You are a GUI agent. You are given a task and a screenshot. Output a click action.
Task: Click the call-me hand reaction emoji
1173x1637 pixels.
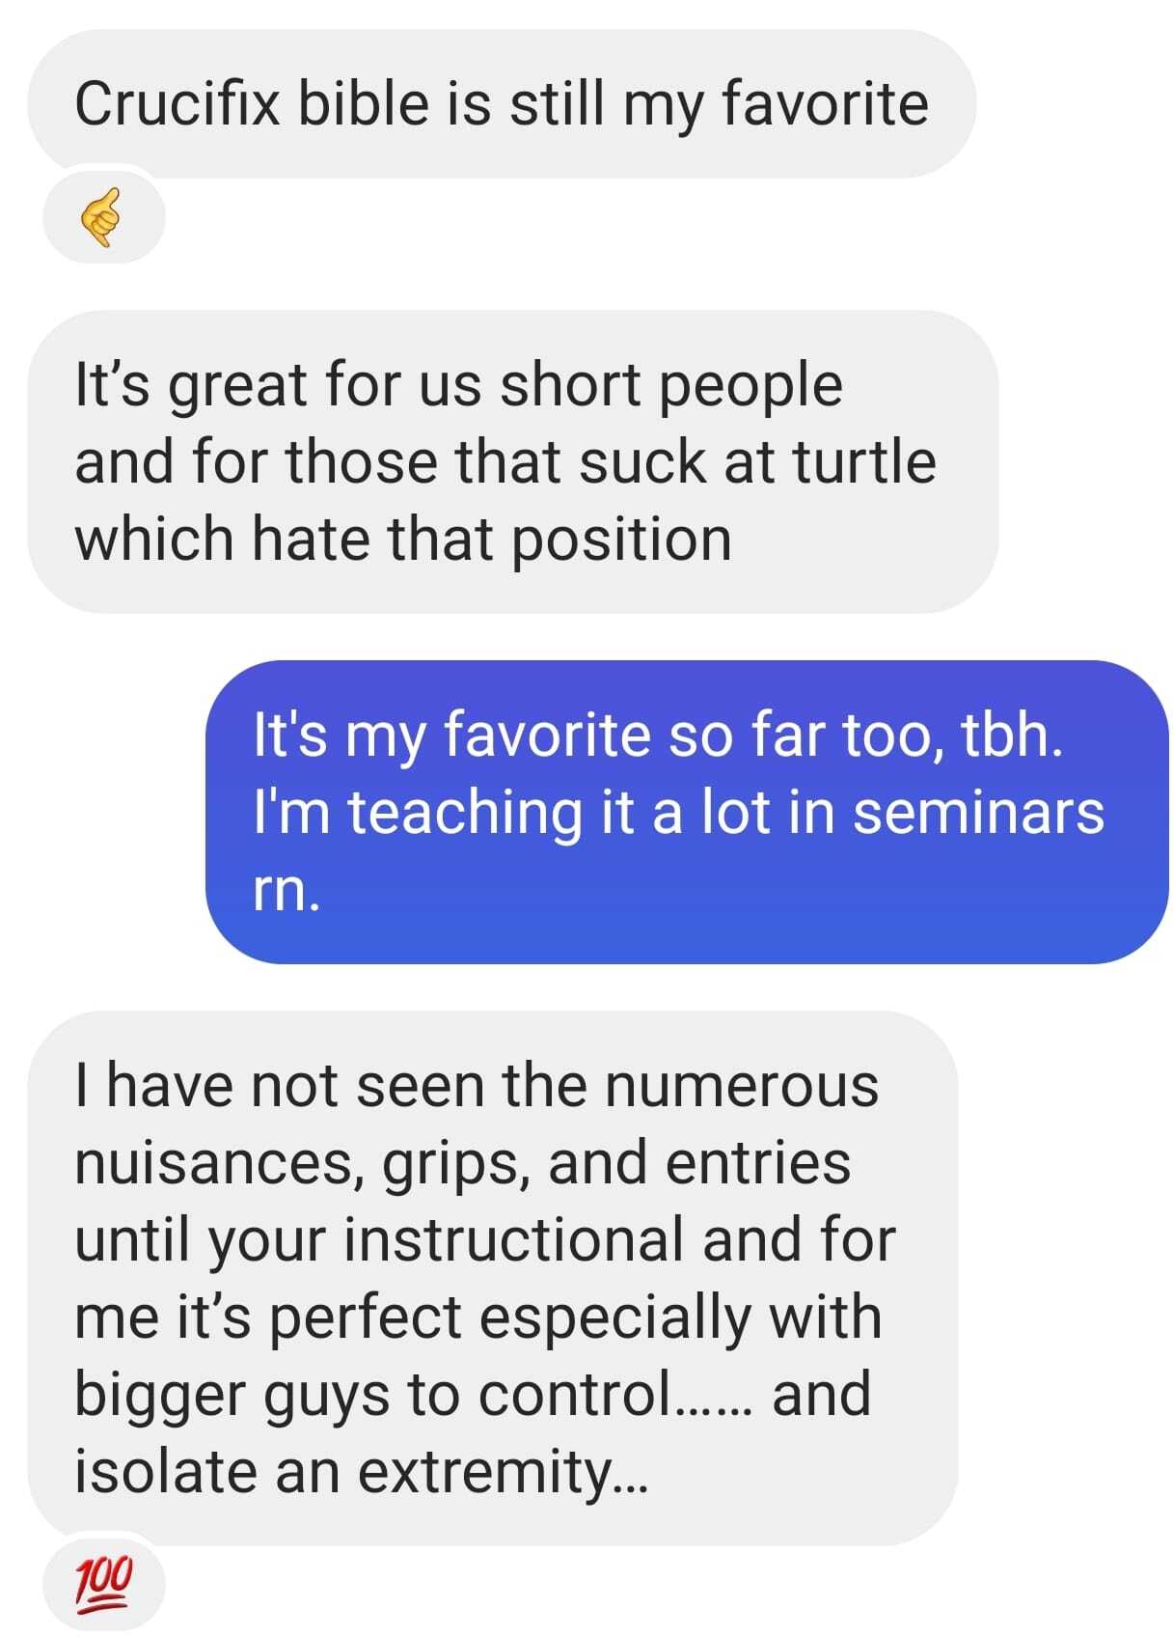click(x=102, y=217)
